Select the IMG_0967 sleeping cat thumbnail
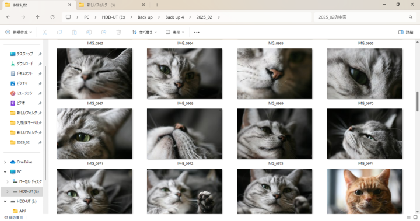The height and width of the screenshot is (221, 420). tap(94, 73)
